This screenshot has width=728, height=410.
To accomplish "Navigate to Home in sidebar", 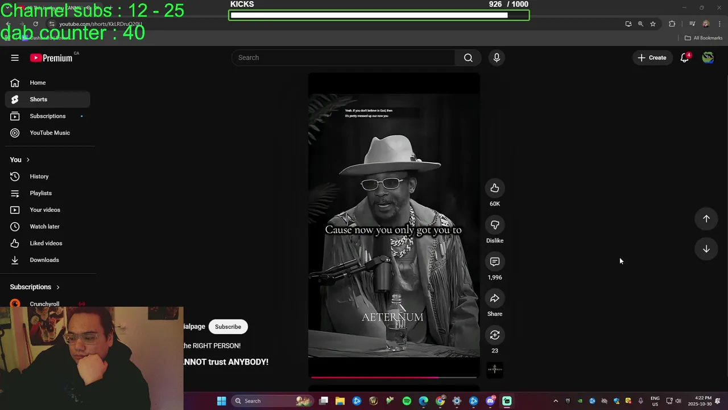I will click(x=48, y=83).
